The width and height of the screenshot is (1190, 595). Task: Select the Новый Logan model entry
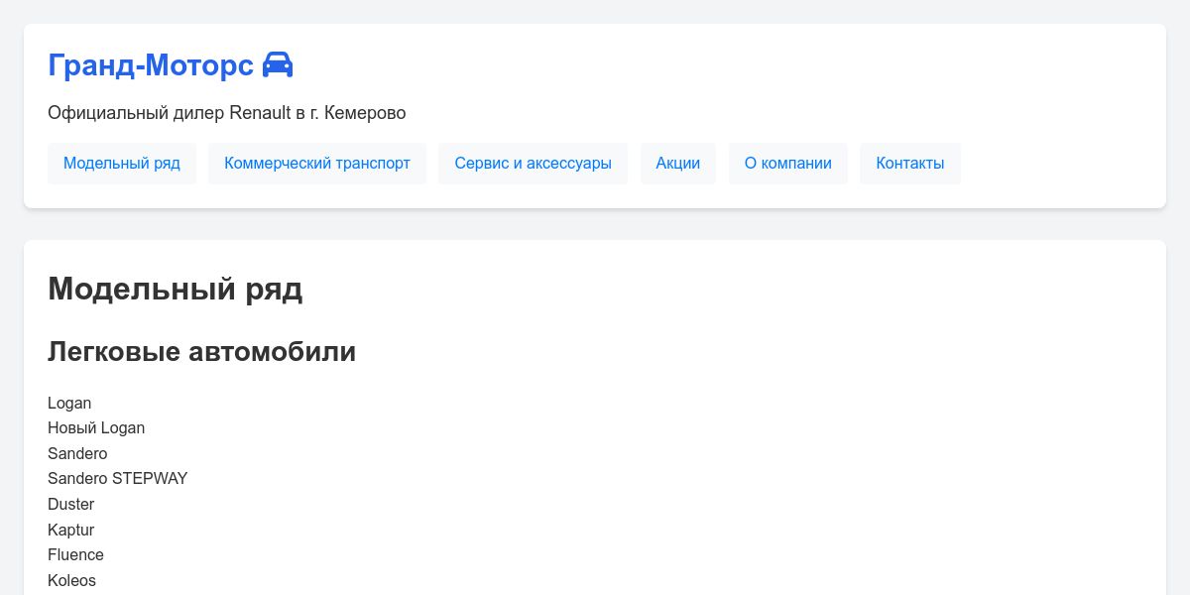[96, 428]
